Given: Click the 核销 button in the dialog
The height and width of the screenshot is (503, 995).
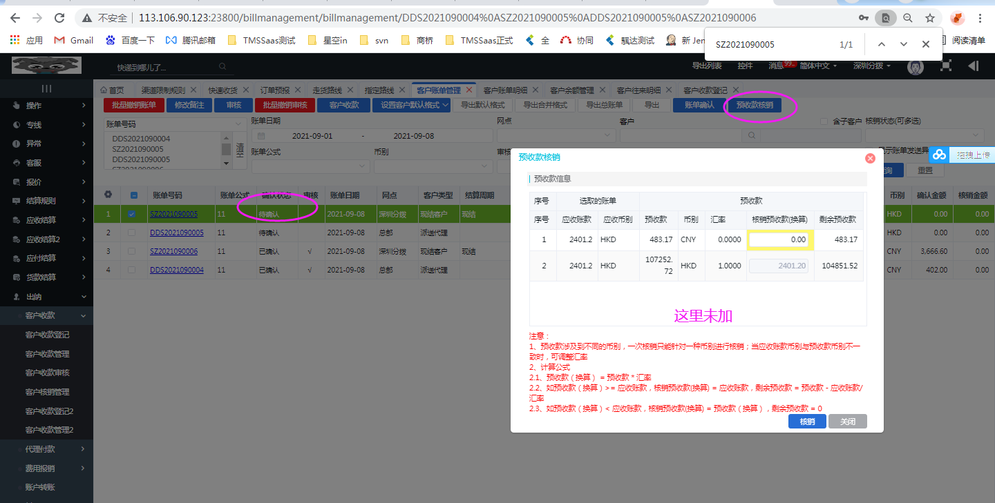Looking at the screenshot, I should 807,422.
